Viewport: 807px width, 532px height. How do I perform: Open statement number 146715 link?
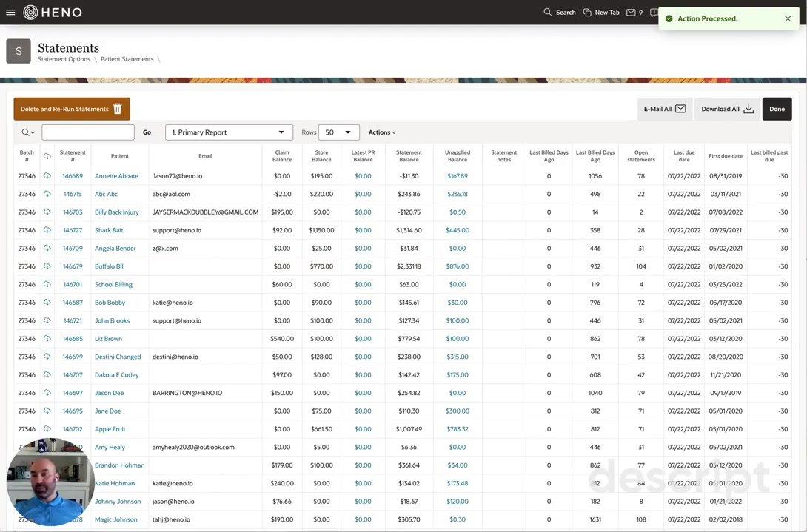(x=73, y=194)
